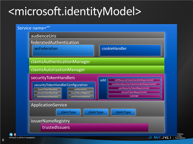Click the top audienceUris bar
This screenshot has width=193, height=144.
(x=96, y=35)
